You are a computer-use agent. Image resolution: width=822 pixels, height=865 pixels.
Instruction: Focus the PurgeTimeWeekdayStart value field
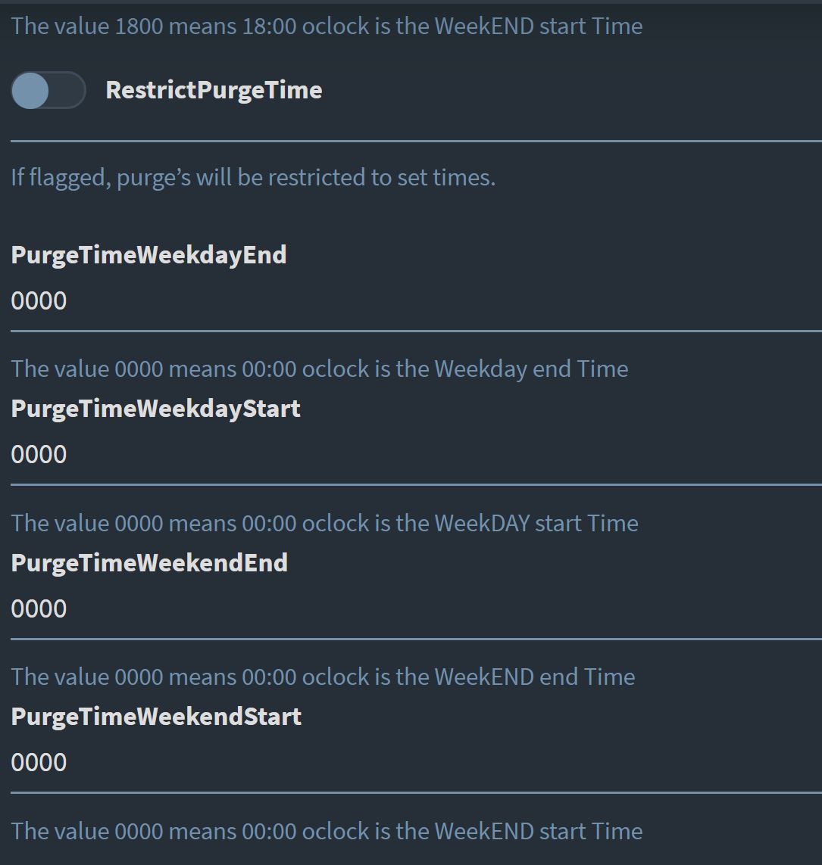416,455
